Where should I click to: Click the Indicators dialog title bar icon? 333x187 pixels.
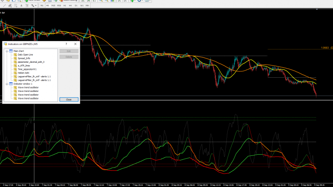(x=5, y=44)
